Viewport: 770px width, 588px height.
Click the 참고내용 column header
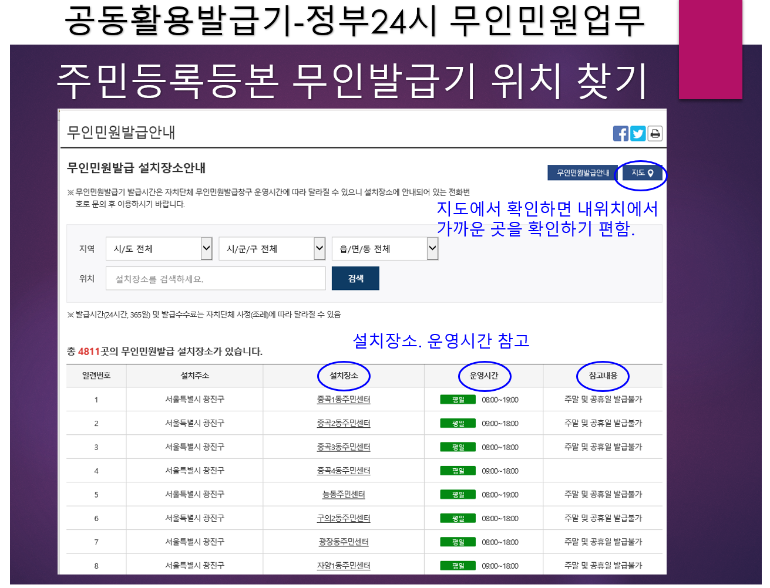click(x=603, y=376)
